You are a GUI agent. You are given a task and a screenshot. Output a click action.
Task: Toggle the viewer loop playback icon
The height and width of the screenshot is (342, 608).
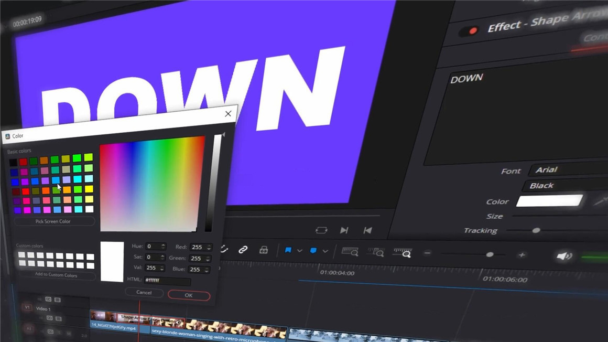click(x=321, y=230)
